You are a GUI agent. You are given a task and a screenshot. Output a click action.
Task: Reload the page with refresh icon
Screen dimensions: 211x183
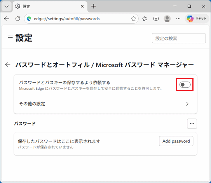pos(17,19)
